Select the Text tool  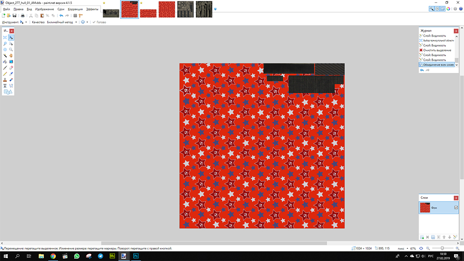coord(5,85)
